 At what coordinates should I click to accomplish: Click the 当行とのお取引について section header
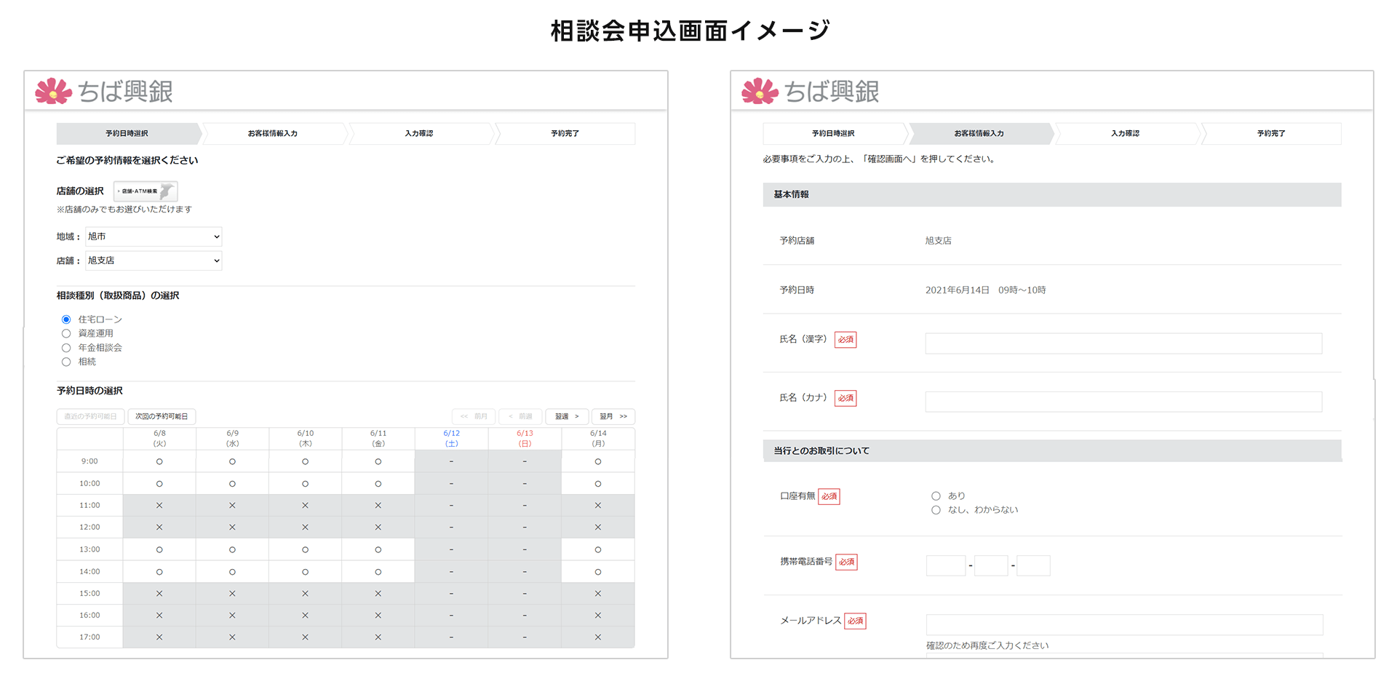pos(1052,450)
